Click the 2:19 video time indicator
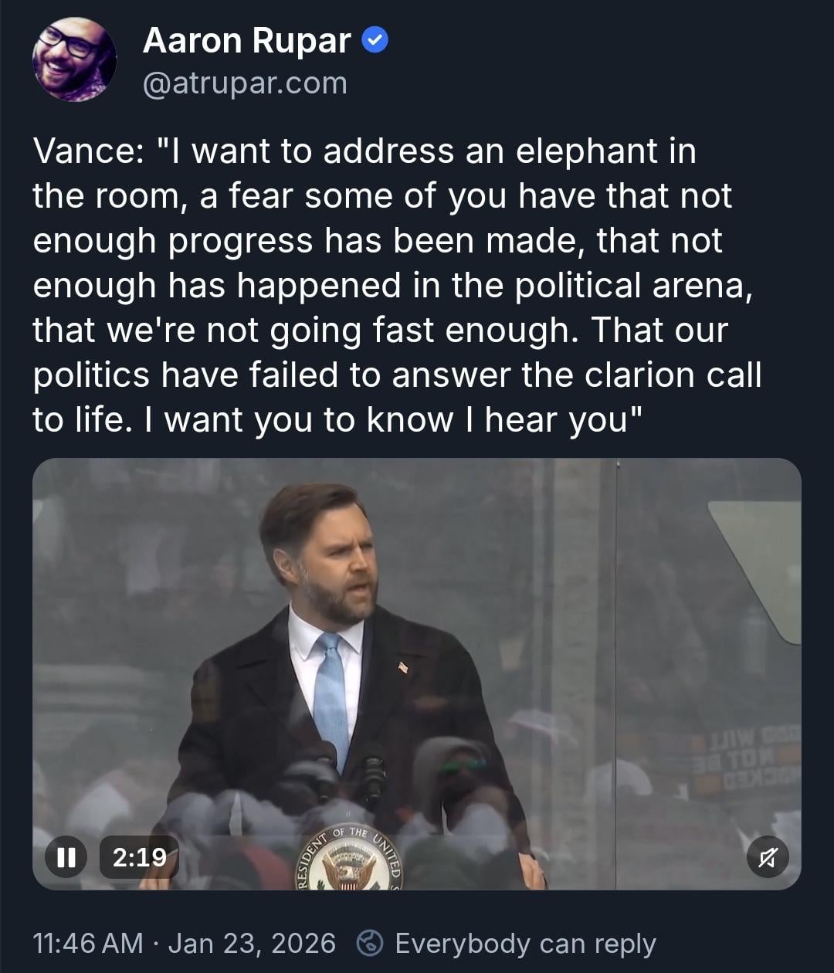 pos(139,856)
